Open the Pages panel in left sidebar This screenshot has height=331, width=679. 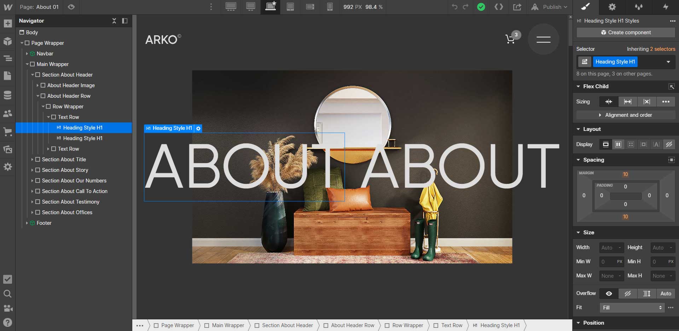click(7, 76)
